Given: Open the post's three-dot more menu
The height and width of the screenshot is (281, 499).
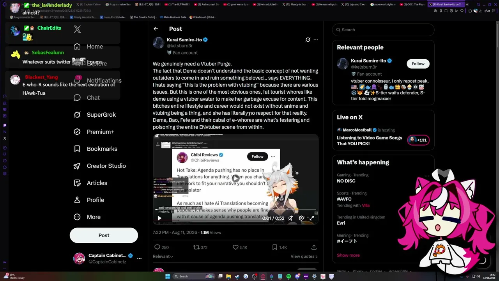Looking at the screenshot, I should point(316,39).
